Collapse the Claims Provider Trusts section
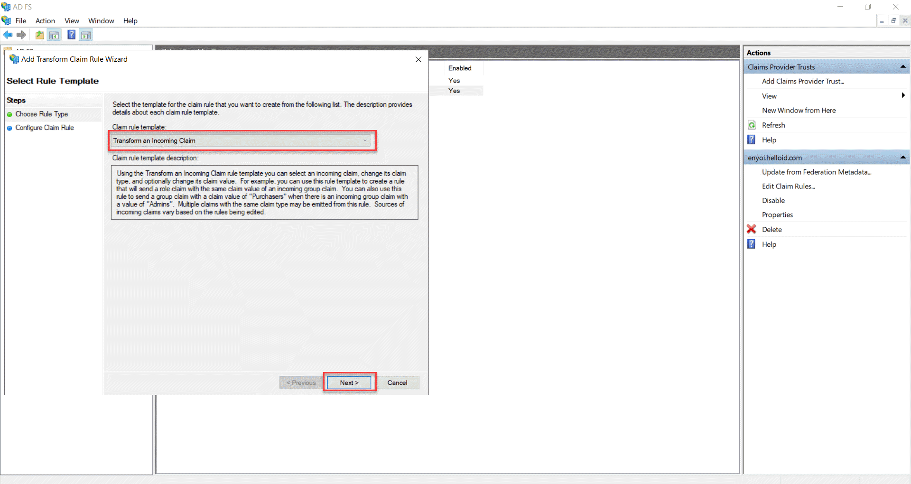Screen dimensions: 911x484 tap(903, 66)
